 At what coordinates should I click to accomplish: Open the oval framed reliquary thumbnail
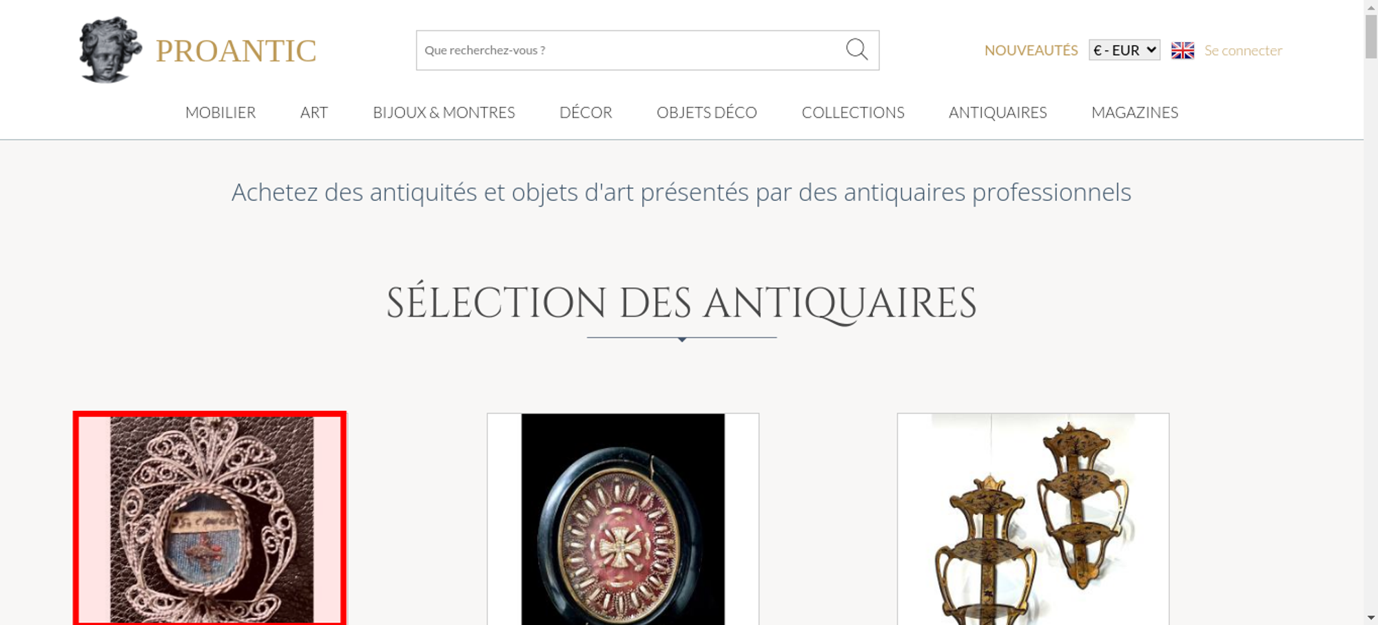click(x=623, y=520)
